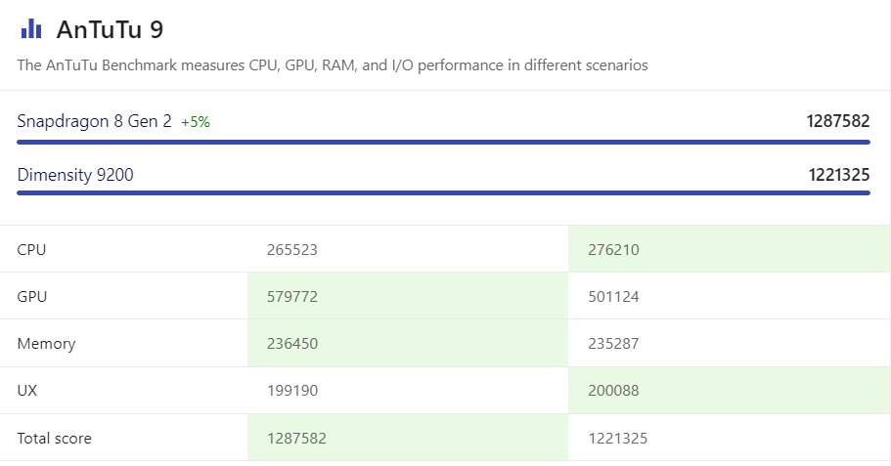Select the GPU row label
Viewport: 891px width, 466px height.
point(31,296)
